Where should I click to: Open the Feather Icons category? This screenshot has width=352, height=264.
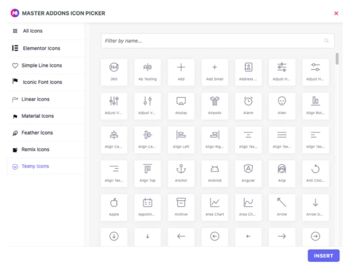(x=46, y=133)
